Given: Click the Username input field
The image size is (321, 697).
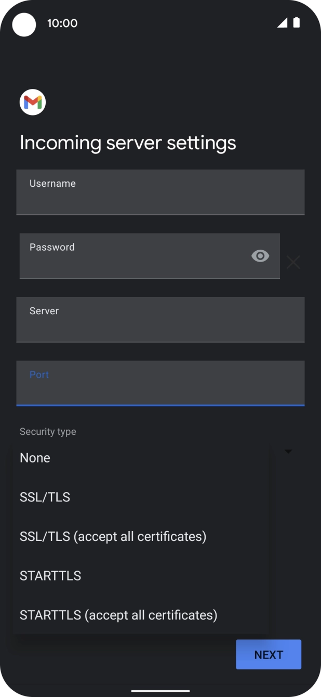Looking at the screenshot, I should (160, 192).
